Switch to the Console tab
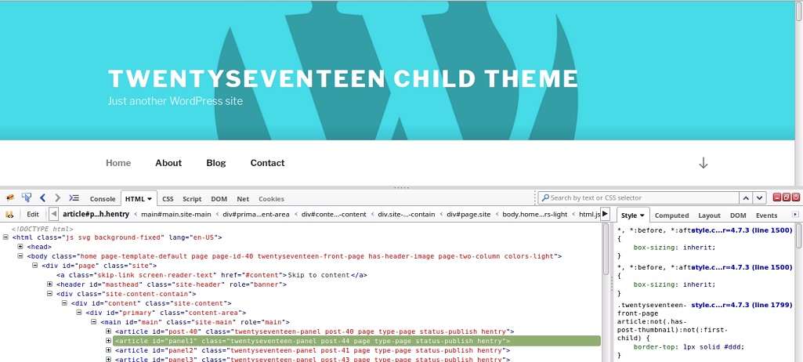Viewport: 803px width, 362px height. pos(103,199)
